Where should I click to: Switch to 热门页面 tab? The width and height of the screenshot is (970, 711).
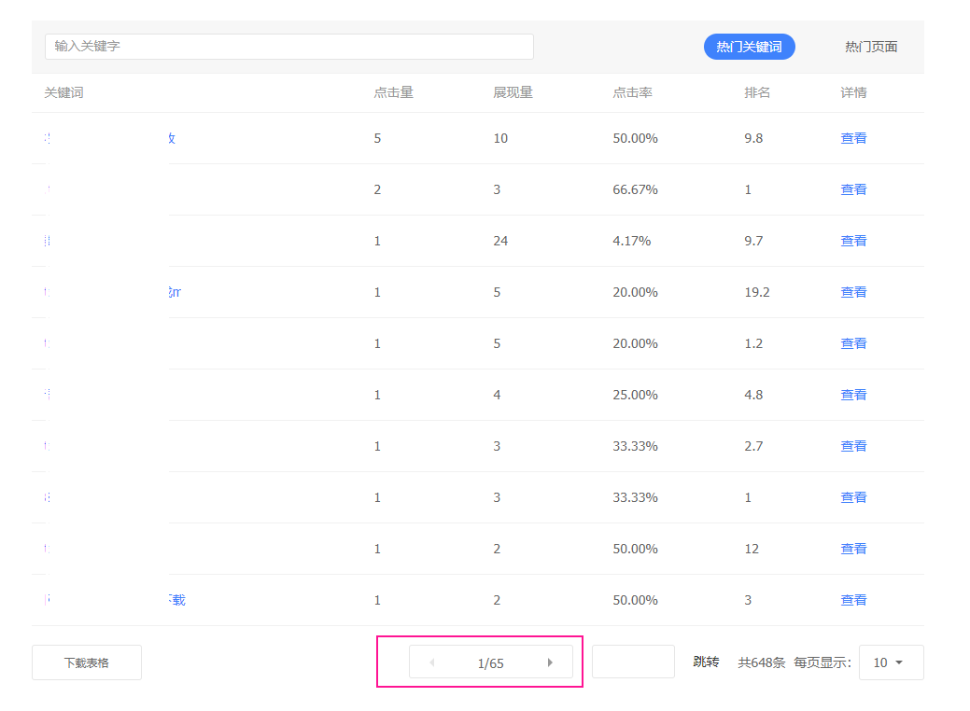871,47
